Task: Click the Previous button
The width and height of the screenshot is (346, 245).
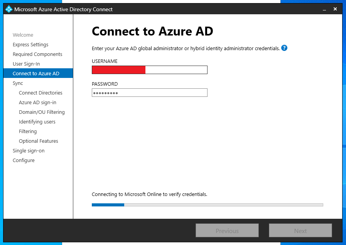Action: point(227,230)
